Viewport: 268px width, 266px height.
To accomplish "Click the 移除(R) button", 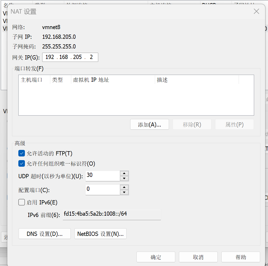I will coord(192,124).
